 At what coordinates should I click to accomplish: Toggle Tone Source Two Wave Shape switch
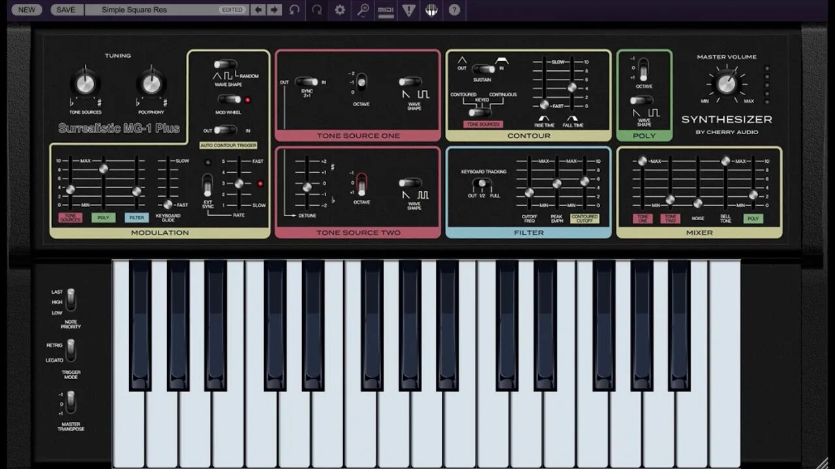tap(410, 183)
